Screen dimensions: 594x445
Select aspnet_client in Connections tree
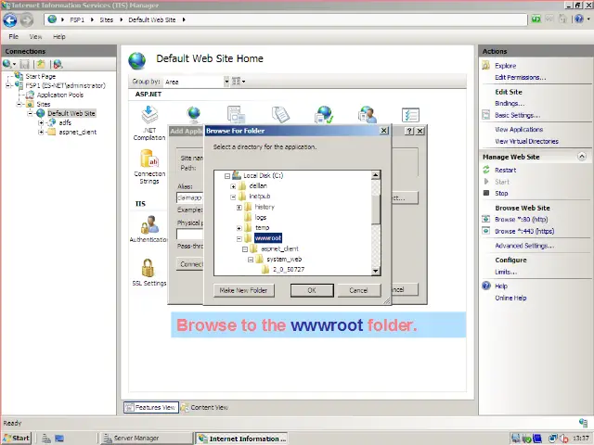click(78, 132)
